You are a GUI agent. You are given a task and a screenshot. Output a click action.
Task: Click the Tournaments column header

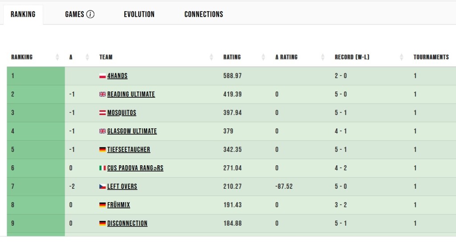(431, 57)
